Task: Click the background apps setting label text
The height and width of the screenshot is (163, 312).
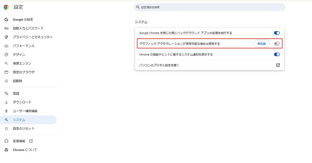Action: coord(186,33)
